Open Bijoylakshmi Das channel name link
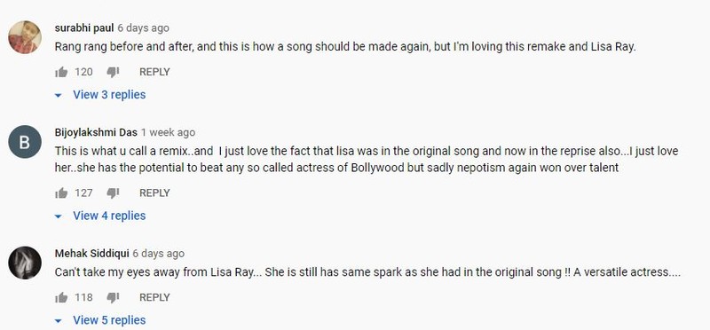Viewport: 710px width, 330px height. tap(96, 133)
